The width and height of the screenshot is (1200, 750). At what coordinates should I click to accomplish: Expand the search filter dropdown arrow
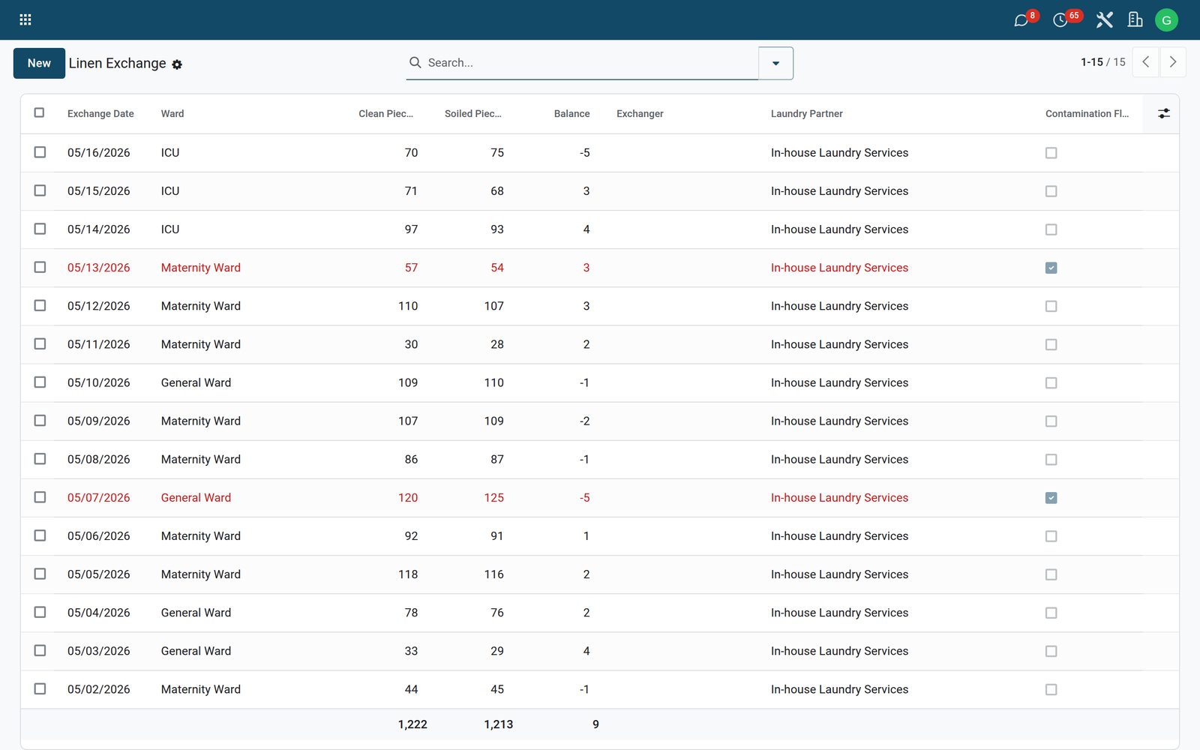pyautogui.click(x=775, y=63)
